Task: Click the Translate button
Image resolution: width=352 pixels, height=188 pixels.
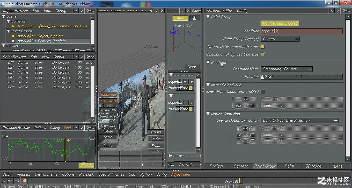Action: tap(108, 126)
